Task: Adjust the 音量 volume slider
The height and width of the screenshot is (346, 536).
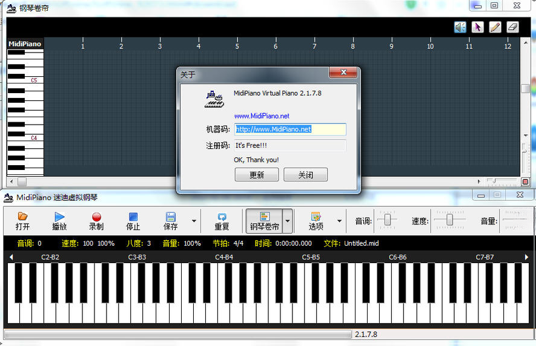Action: (x=516, y=220)
